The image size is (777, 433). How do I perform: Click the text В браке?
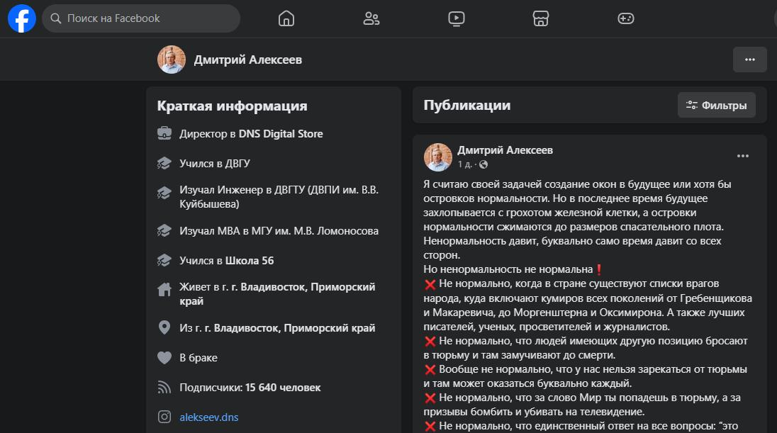tap(199, 358)
